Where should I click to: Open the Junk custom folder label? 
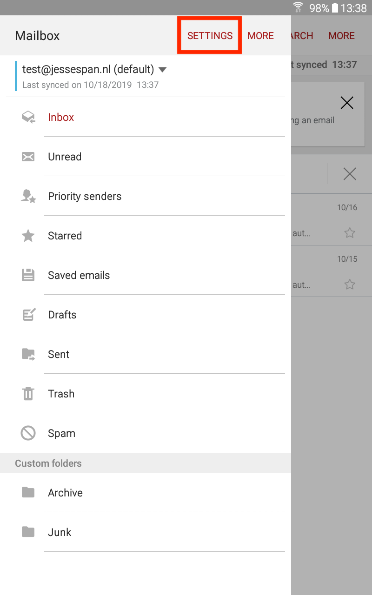click(60, 532)
